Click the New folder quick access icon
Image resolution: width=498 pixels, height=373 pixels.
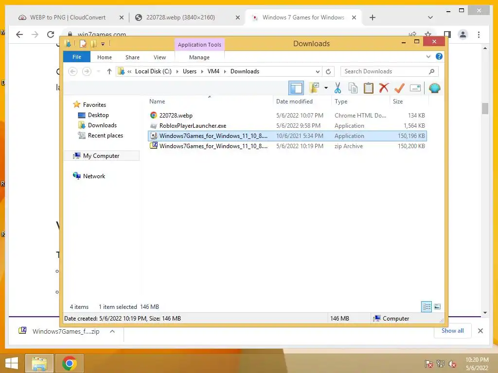click(x=93, y=44)
